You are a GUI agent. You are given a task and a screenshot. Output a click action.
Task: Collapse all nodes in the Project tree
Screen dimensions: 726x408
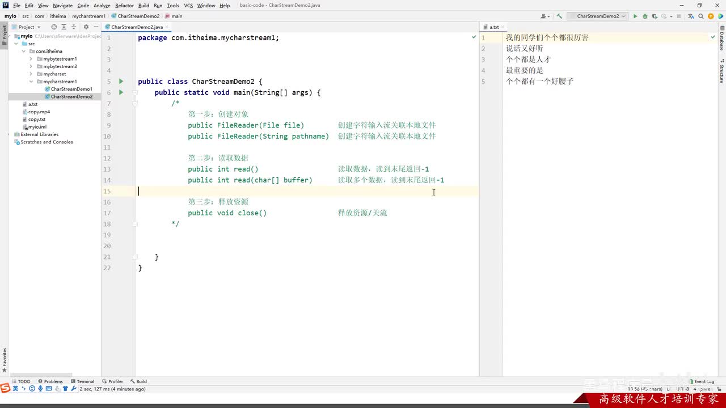click(74, 27)
